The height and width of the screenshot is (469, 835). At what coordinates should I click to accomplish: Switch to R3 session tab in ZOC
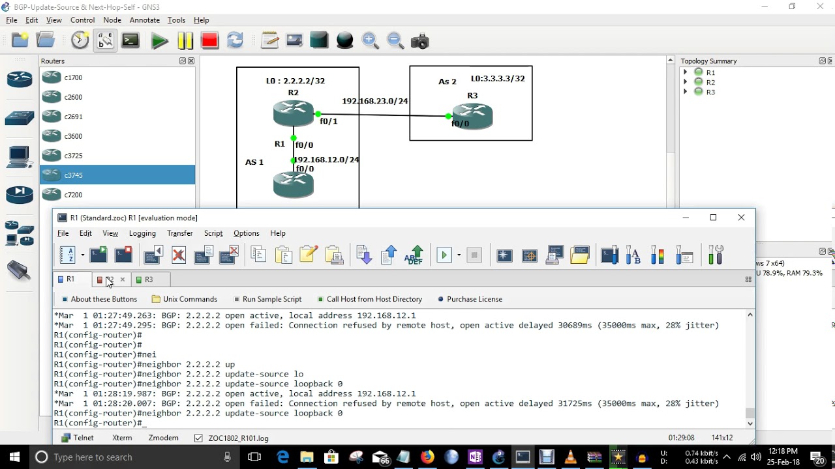coord(149,279)
